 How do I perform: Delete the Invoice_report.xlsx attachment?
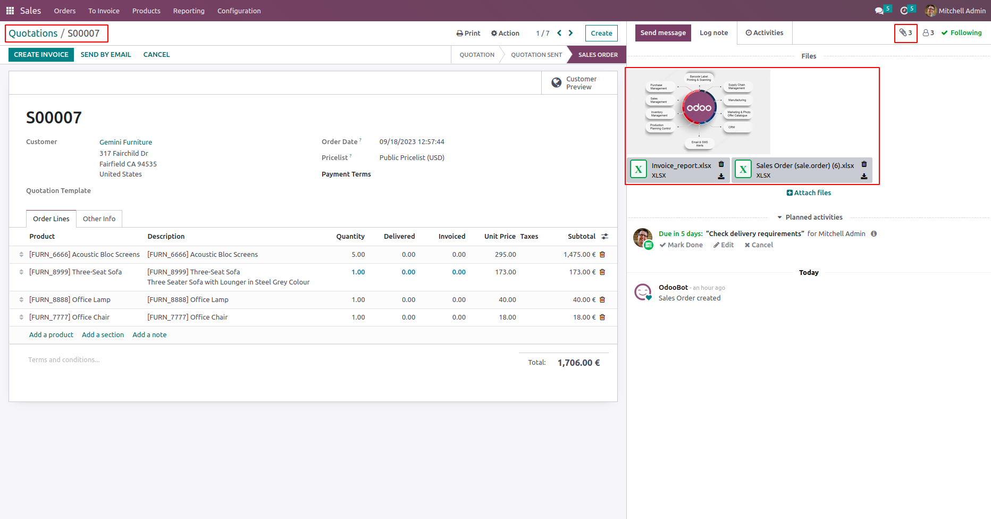pyautogui.click(x=721, y=164)
